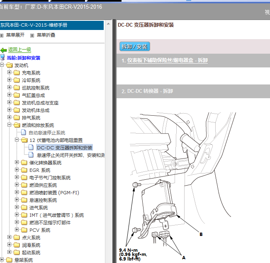Image resolution: width=270 pixels, height=263 pixels.
Task: Open the 仪表板下辅助保险丝/继电器盒 - 拆卸 link
Action: [168, 60]
